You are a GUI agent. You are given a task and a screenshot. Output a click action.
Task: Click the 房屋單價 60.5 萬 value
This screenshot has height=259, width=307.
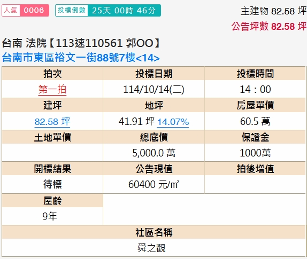tap(255, 121)
